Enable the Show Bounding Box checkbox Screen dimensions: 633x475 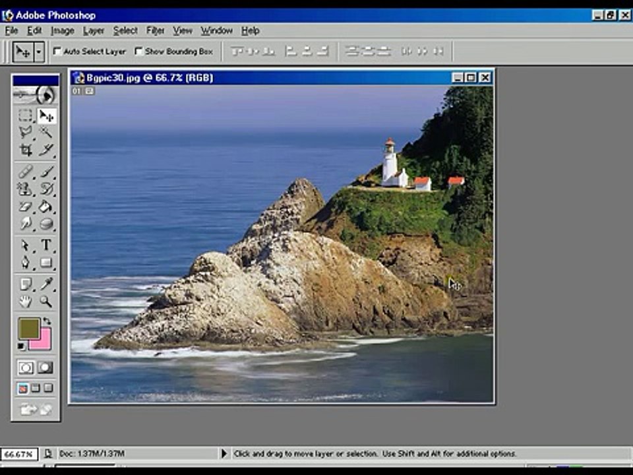pos(138,51)
